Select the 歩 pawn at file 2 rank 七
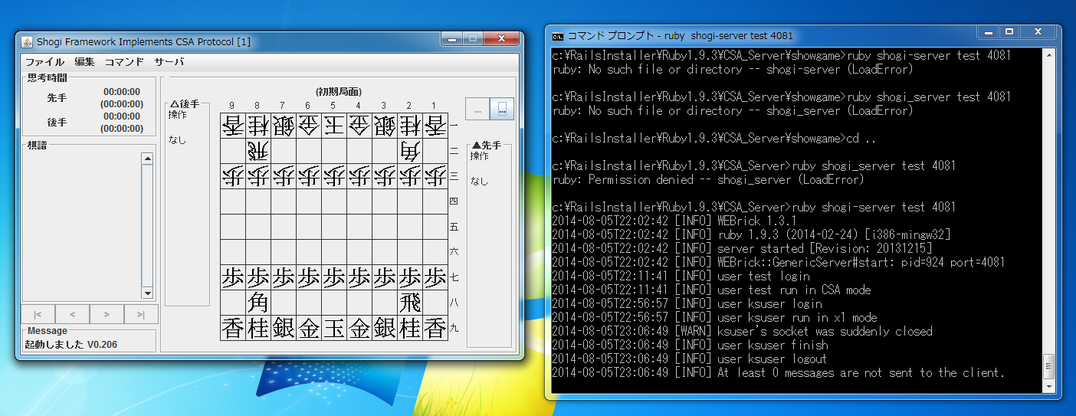Image resolution: width=1076 pixels, height=416 pixels. click(410, 277)
